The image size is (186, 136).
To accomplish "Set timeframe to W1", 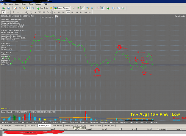I will pyautogui.click(x=85, y=12).
